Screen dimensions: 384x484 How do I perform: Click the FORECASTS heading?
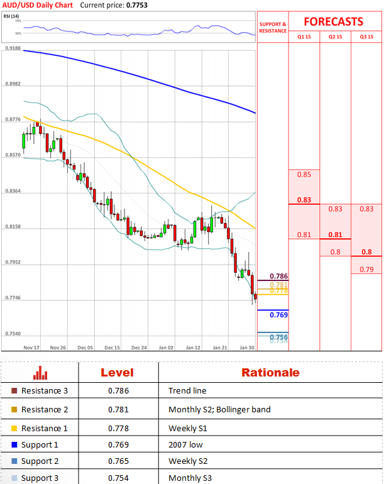pos(333,21)
